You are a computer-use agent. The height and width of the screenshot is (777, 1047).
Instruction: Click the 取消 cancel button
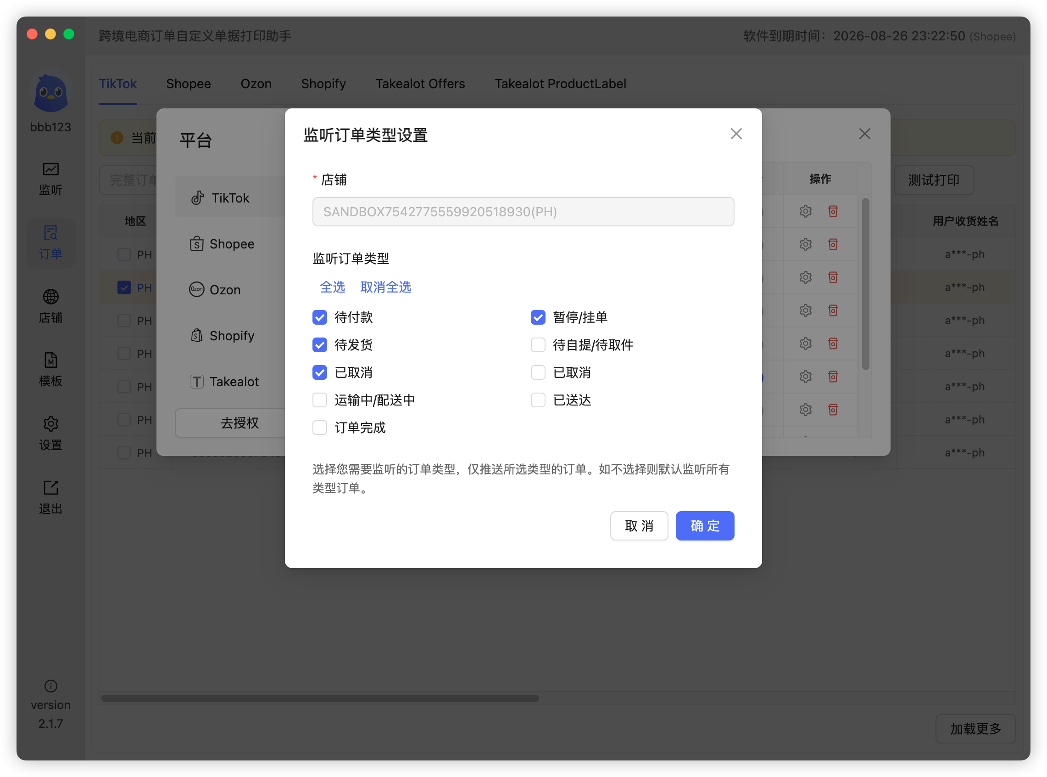pos(639,525)
